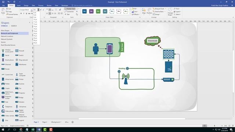The image size is (235, 132).
Task: Pick the Server shape in stencil
Action: [6, 55]
